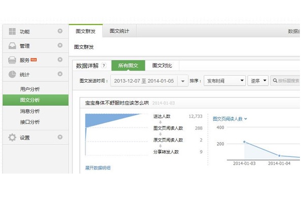Click the 展开数据明细 link
The image size is (305, 203).
[98, 168]
